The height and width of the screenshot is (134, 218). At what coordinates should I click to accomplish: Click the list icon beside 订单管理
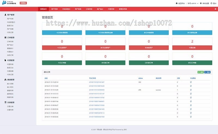[5, 38]
